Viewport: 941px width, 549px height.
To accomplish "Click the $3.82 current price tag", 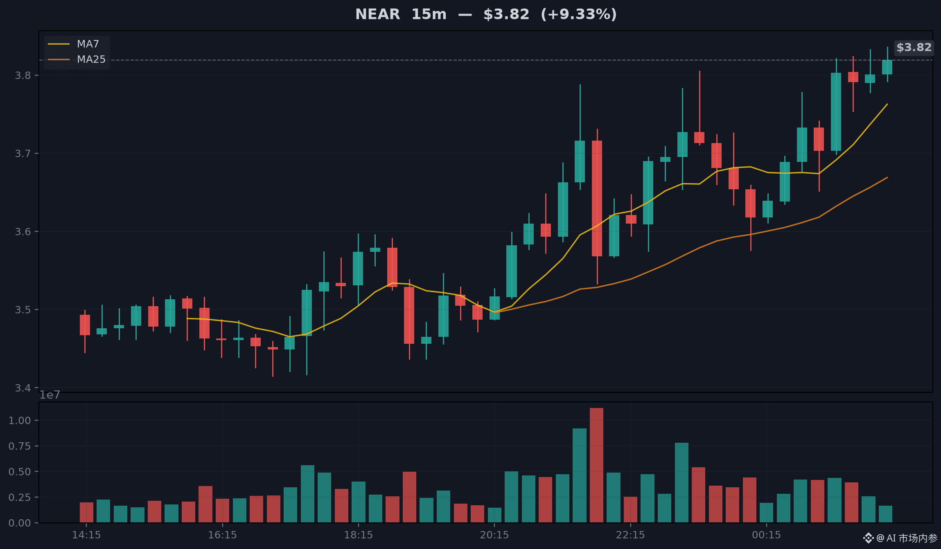I will click(914, 47).
